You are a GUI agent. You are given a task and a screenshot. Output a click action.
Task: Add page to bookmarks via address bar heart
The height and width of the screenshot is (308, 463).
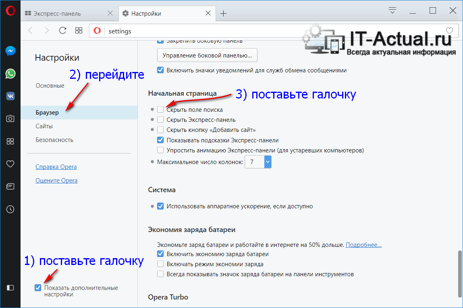(x=449, y=31)
